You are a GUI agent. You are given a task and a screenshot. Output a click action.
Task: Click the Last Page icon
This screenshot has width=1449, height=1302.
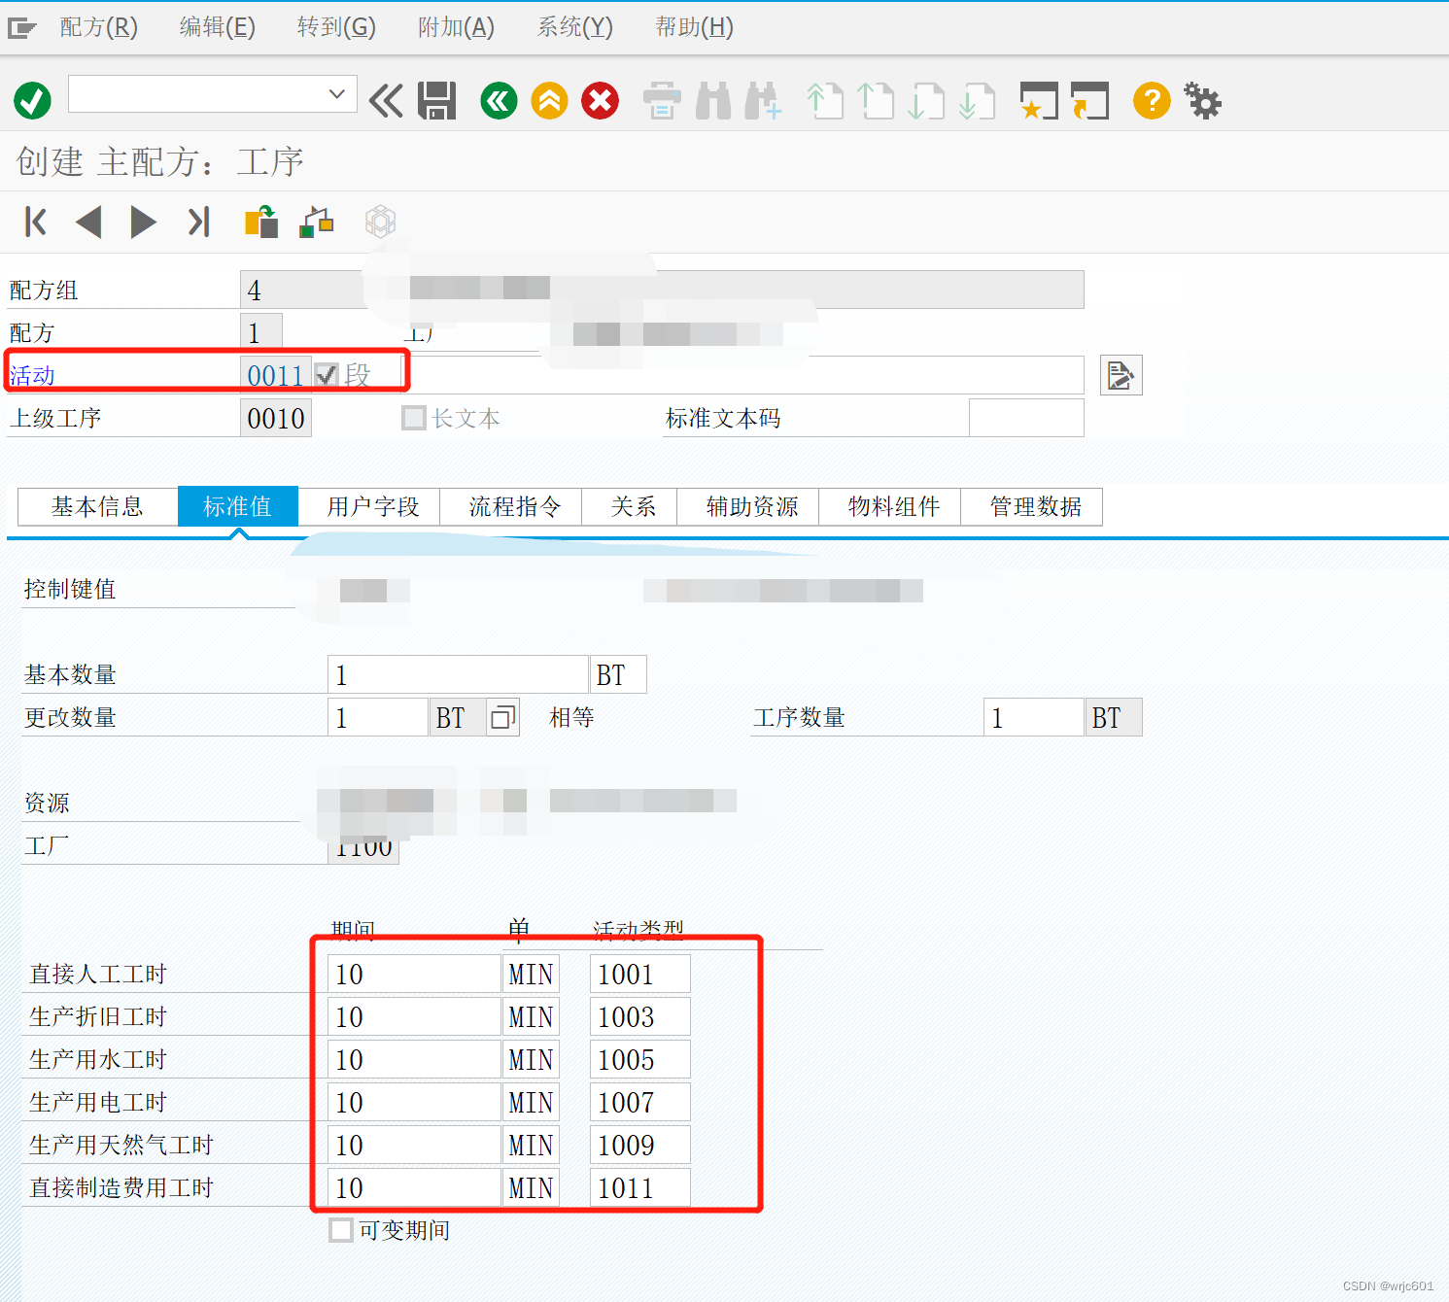(977, 100)
